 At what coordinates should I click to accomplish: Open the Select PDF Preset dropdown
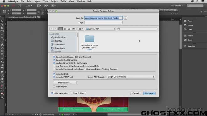point(131,77)
